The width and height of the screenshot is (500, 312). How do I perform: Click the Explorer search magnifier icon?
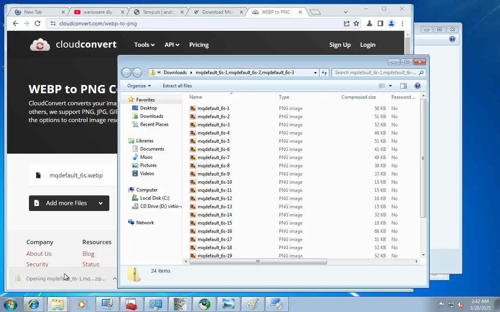421,73
